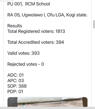Viewport: 95px width, 109px height.
Task: Click the 'Results' heading line
Action: tap(15, 26)
